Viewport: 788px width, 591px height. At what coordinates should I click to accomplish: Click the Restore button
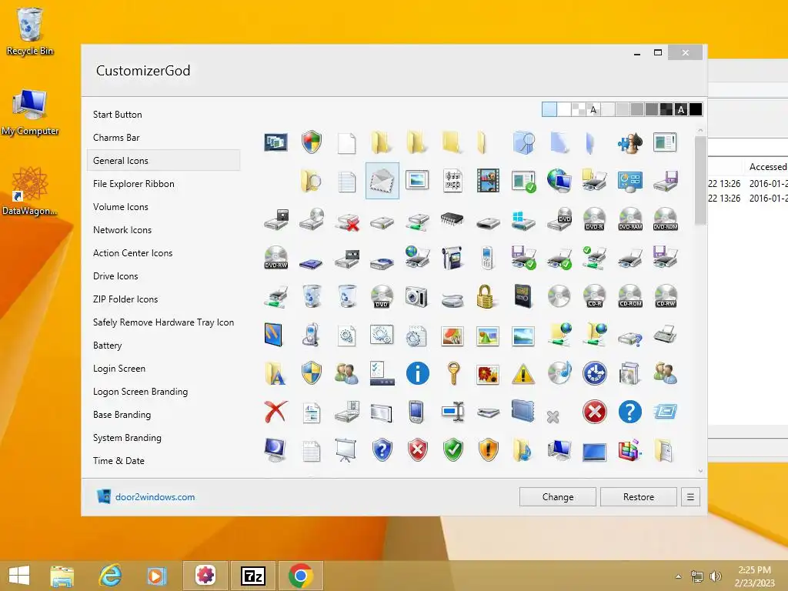[639, 497]
